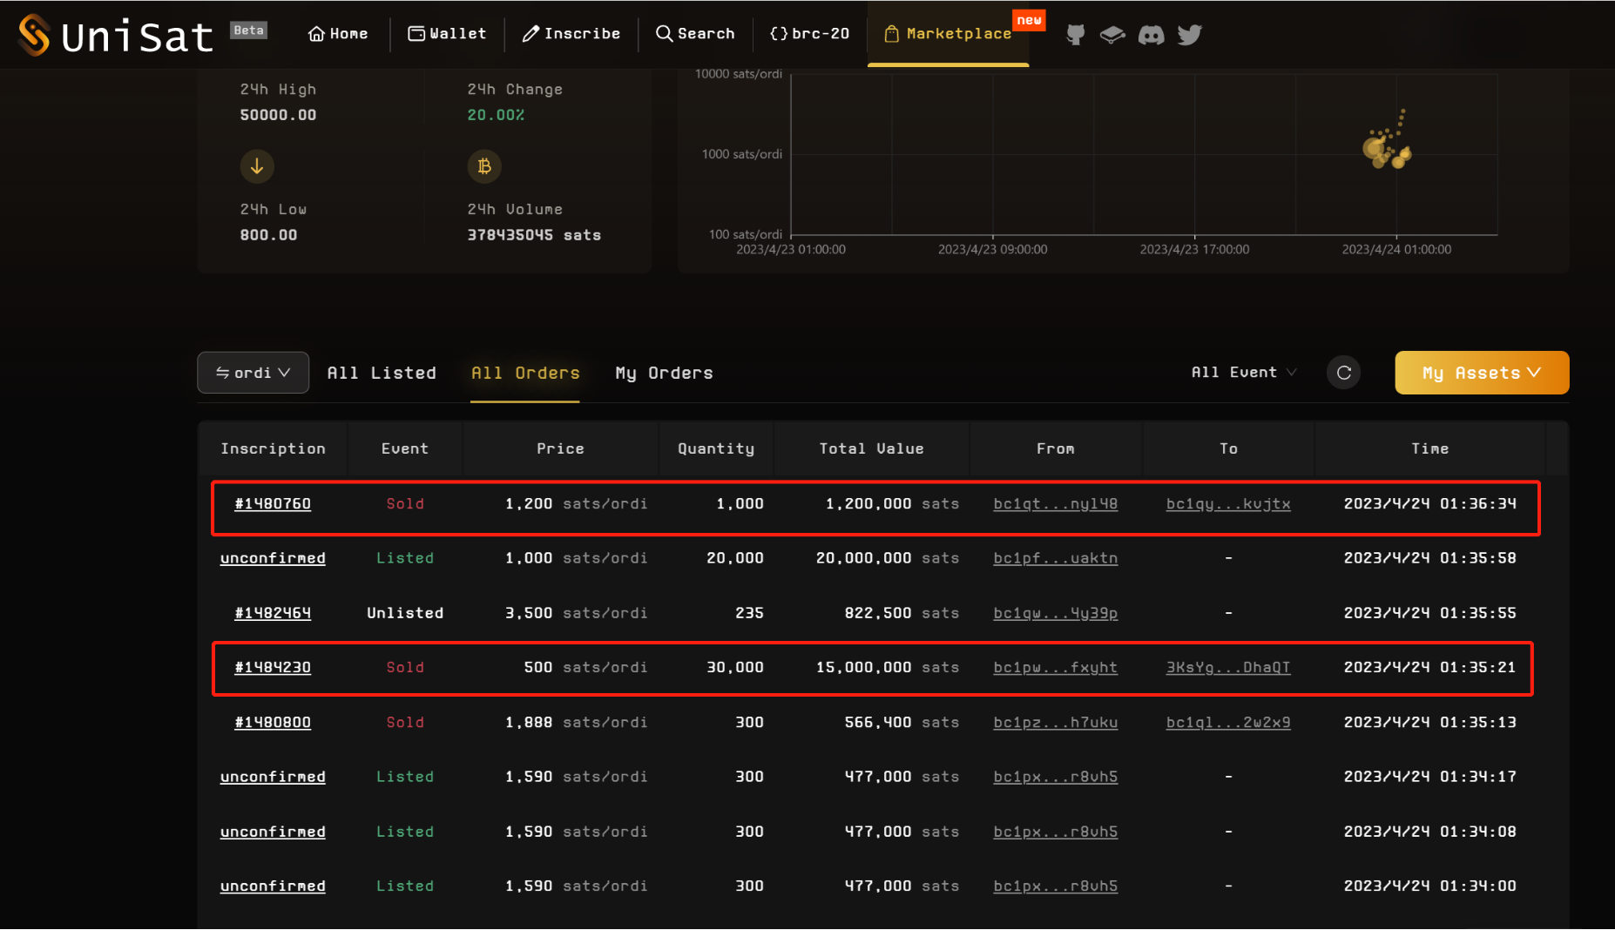Click the UniSat logo icon
1615x930 pixels.
(x=34, y=35)
